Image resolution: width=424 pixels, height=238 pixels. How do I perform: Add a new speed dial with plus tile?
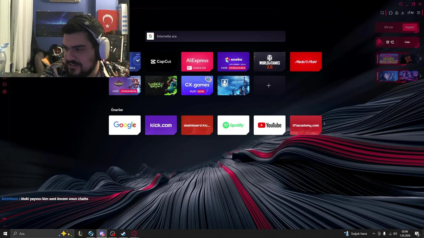[x=270, y=85]
